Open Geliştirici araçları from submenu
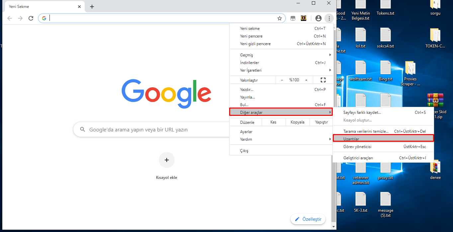 [383, 158]
